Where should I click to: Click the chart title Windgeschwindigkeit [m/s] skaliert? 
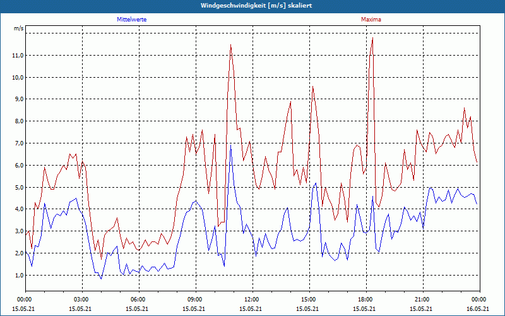(256, 6)
